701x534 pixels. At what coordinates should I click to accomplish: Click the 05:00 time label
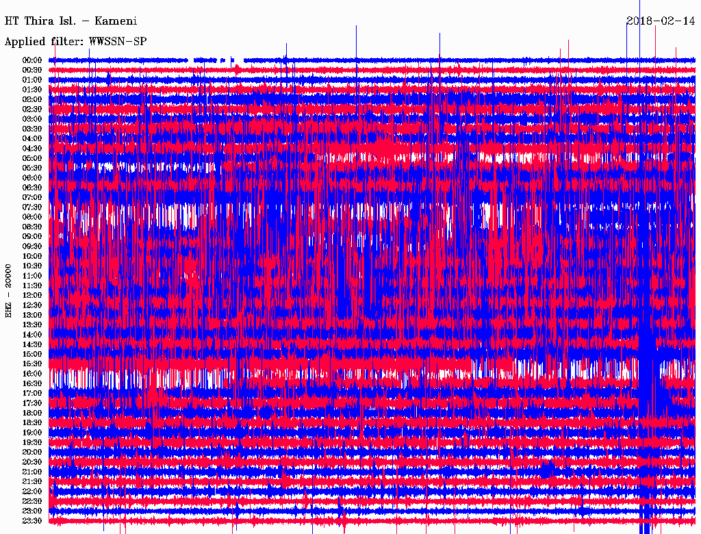point(32,158)
